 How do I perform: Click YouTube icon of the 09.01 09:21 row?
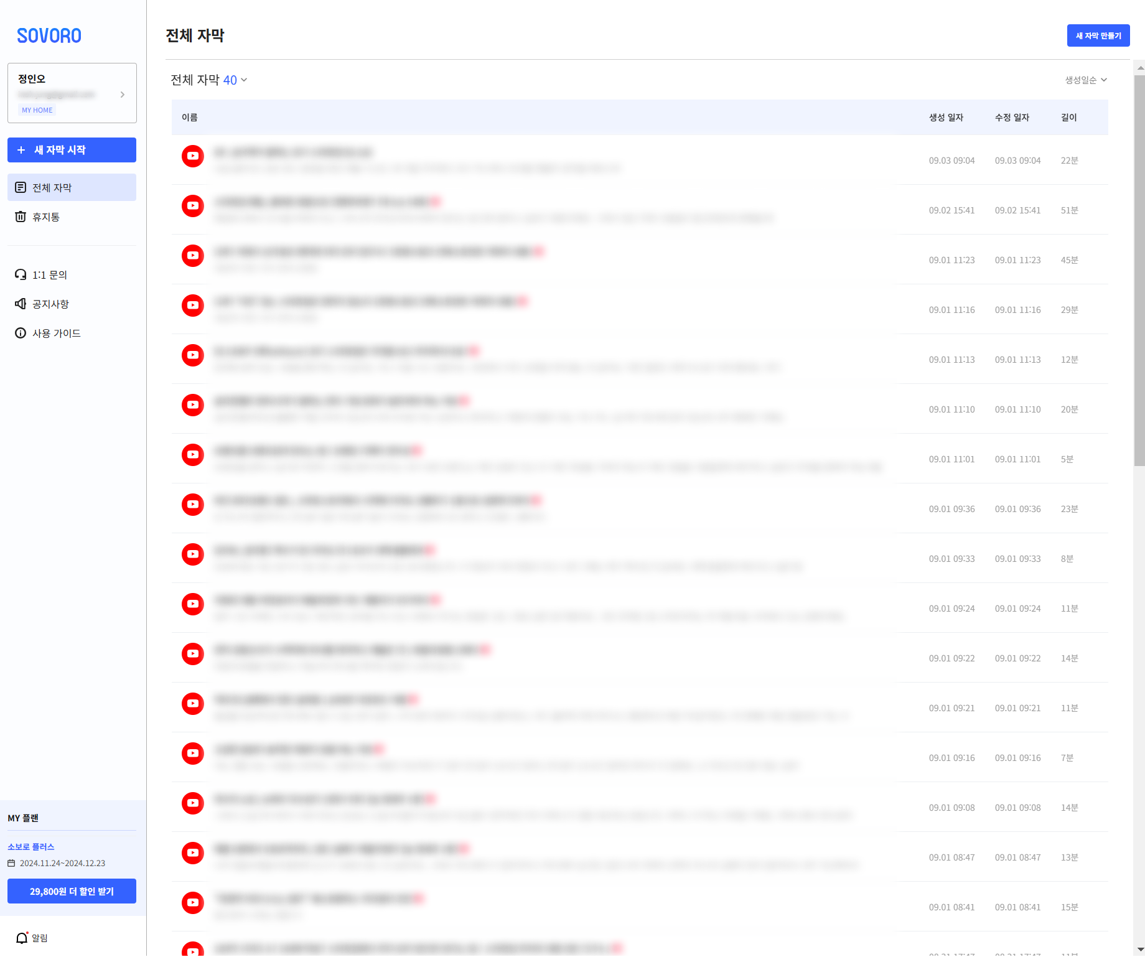click(x=193, y=704)
